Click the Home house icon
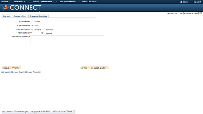The width and height of the screenshot is (203, 114). click(x=181, y=2)
